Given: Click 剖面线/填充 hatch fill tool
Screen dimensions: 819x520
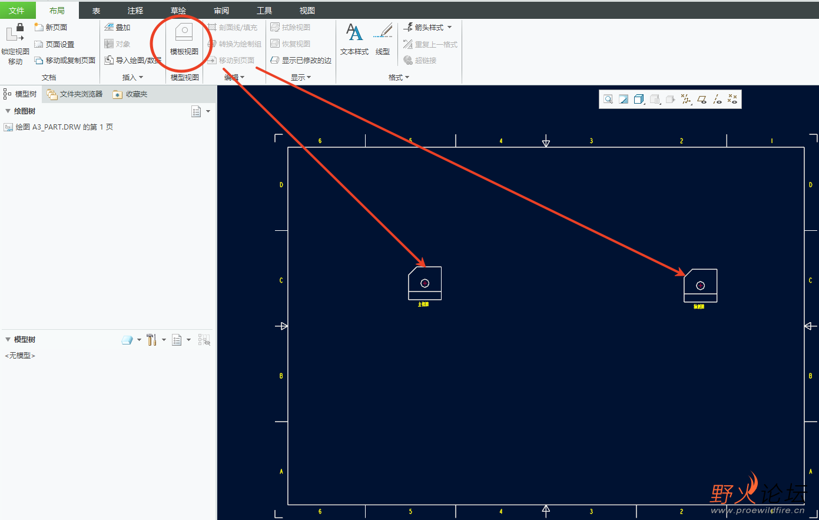Looking at the screenshot, I should pos(233,27).
